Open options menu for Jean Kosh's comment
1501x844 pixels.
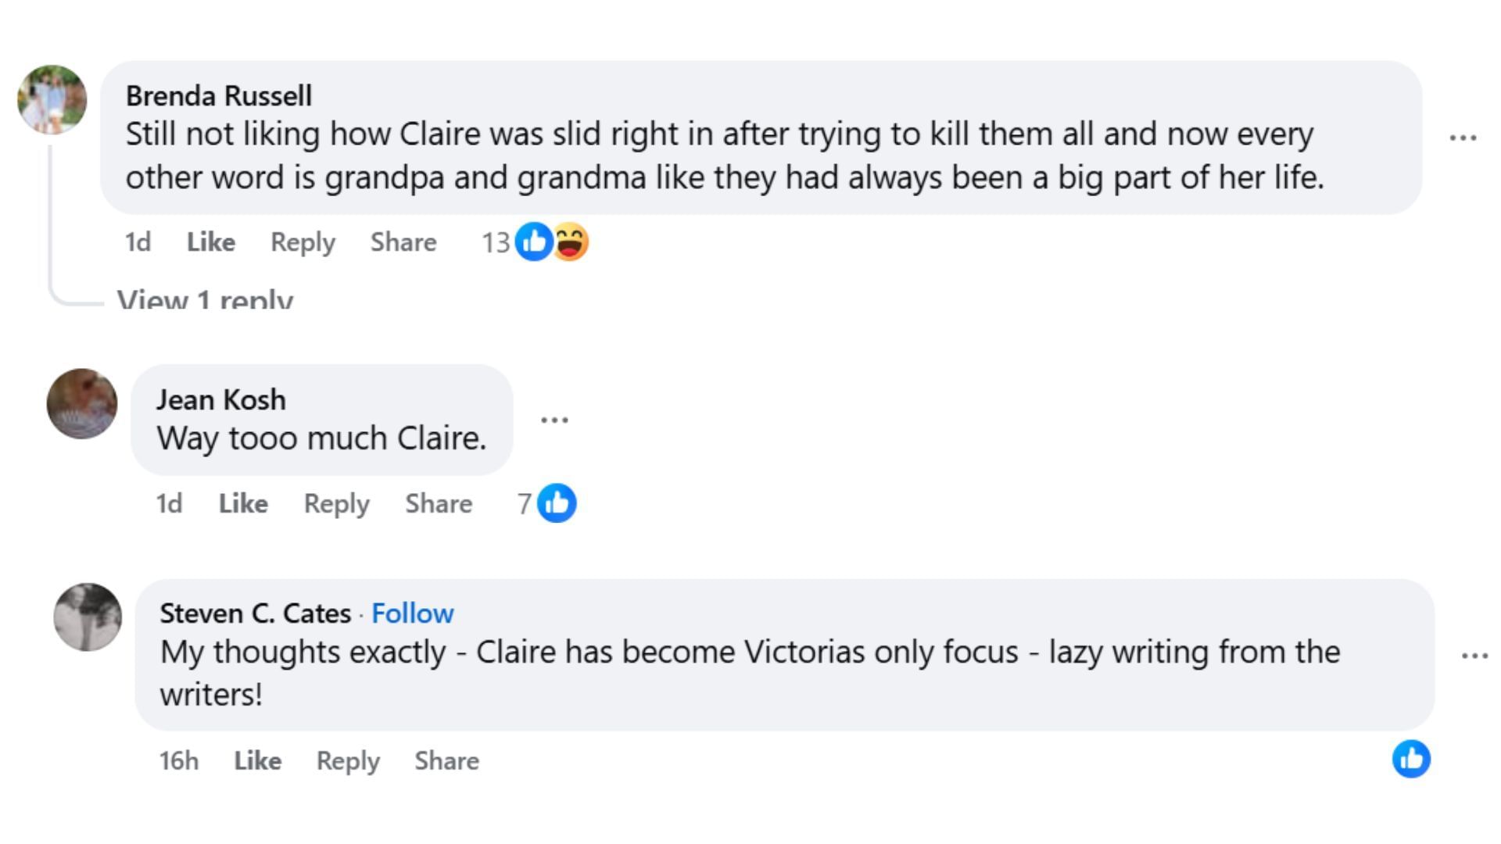tap(554, 420)
